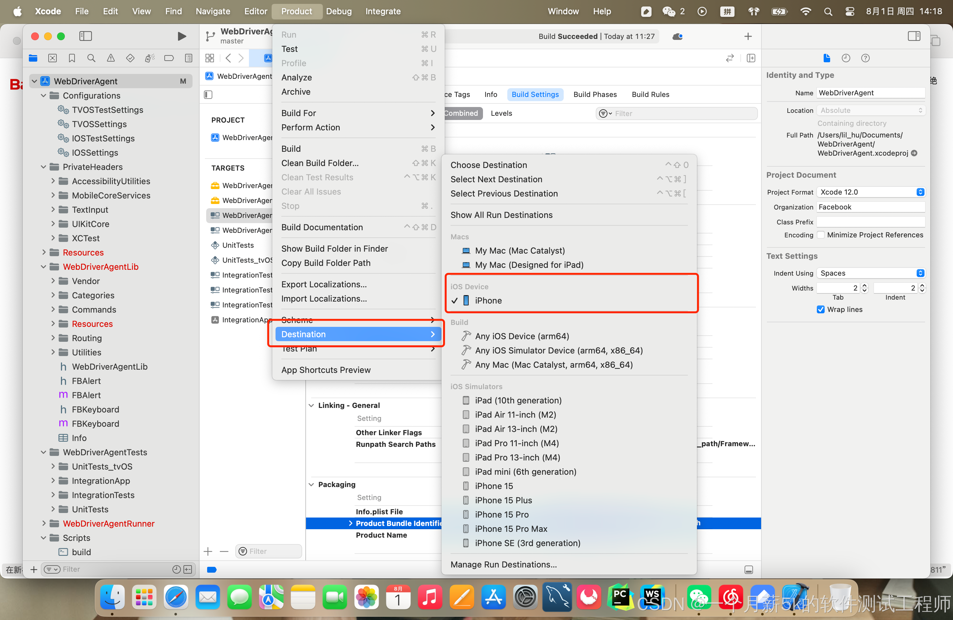Click the build settings Filter field
This screenshot has width=953, height=620.
click(x=676, y=113)
